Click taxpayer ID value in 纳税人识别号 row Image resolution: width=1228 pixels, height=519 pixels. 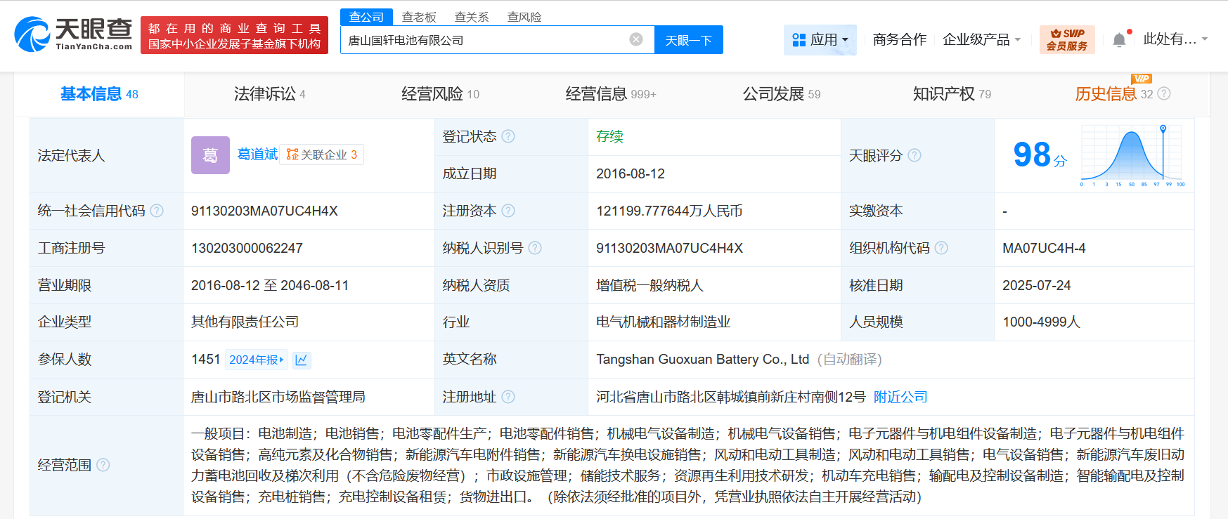click(x=669, y=249)
